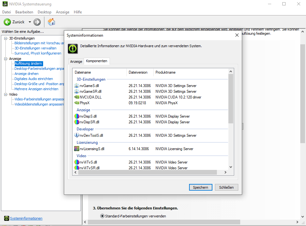Open the Desktop menu

click(44, 12)
